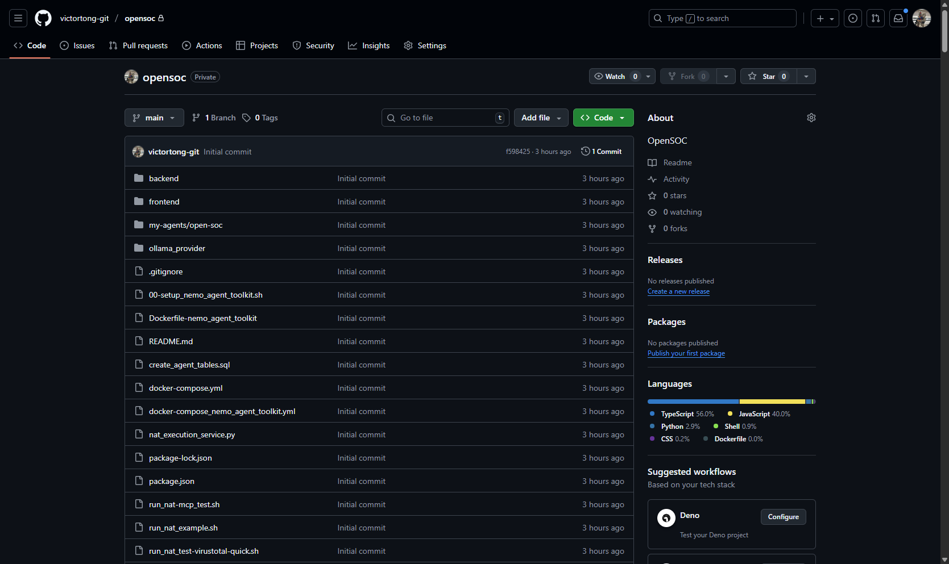Viewport: 949px width, 564px height.
Task: Open create_agent_tables.sql file
Action: point(189,365)
